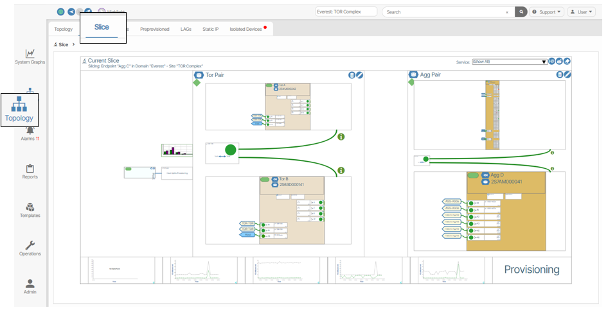The image size is (608, 310).
Task: Switch to the Preprovisioned tab
Action: click(155, 29)
